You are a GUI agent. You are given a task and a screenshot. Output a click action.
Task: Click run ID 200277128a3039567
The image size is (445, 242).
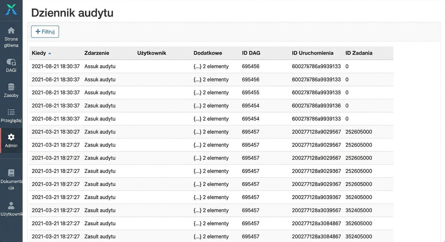click(316, 210)
